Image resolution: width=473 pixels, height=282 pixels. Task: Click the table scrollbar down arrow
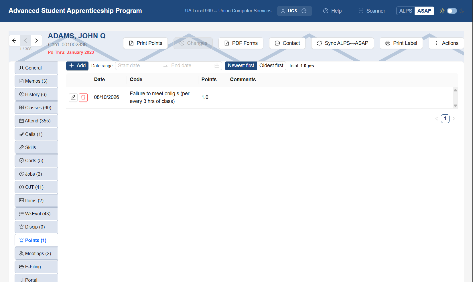click(x=455, y=106)
